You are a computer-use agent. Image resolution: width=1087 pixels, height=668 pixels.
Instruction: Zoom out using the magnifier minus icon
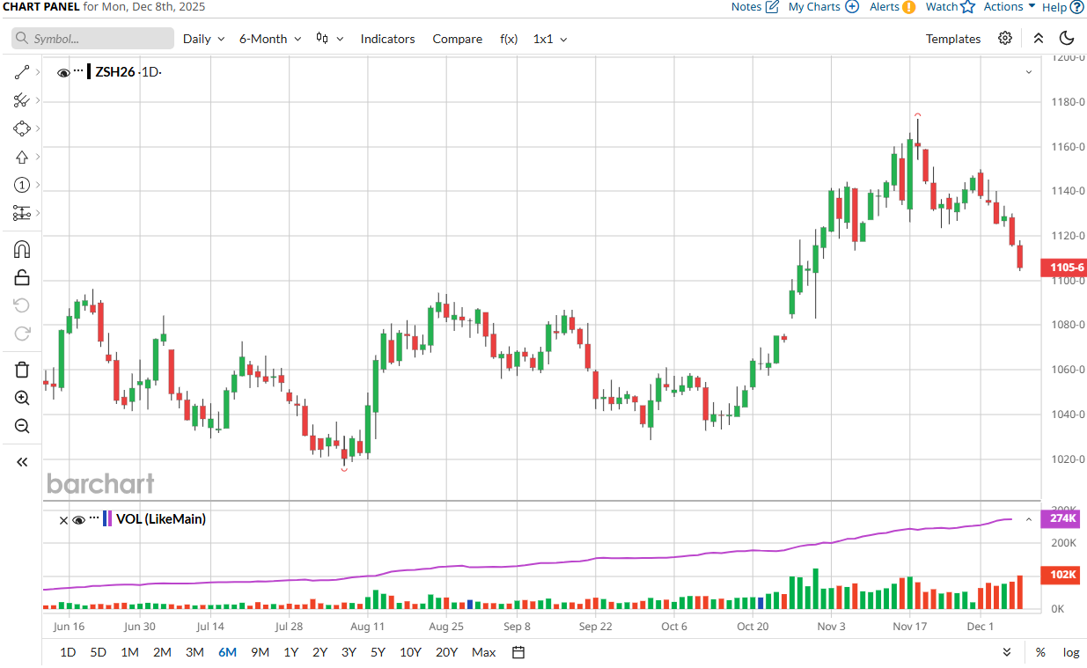click(22, 426)
